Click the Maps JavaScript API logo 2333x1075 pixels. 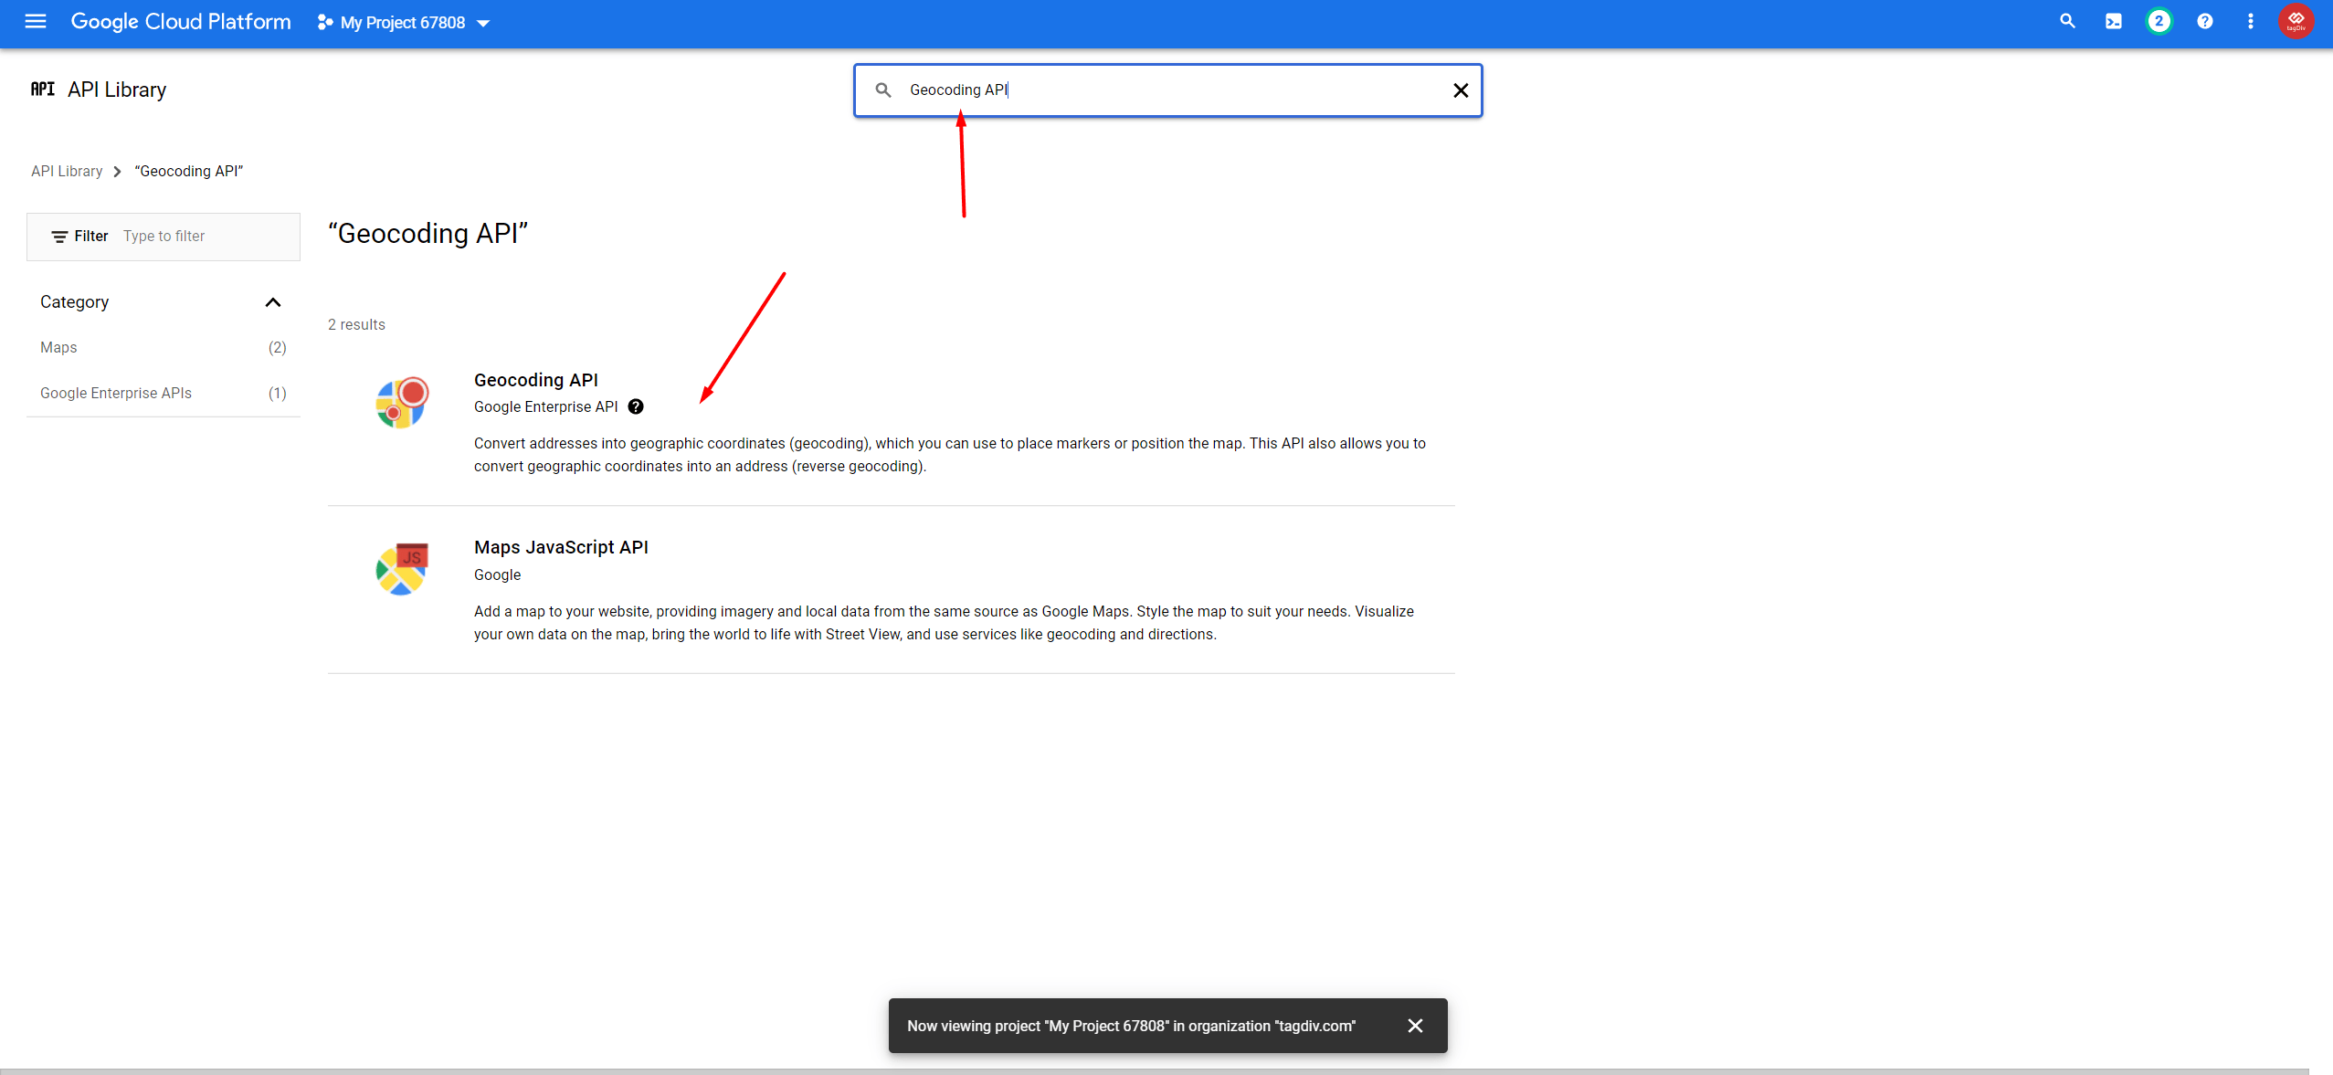pos(401,569)
